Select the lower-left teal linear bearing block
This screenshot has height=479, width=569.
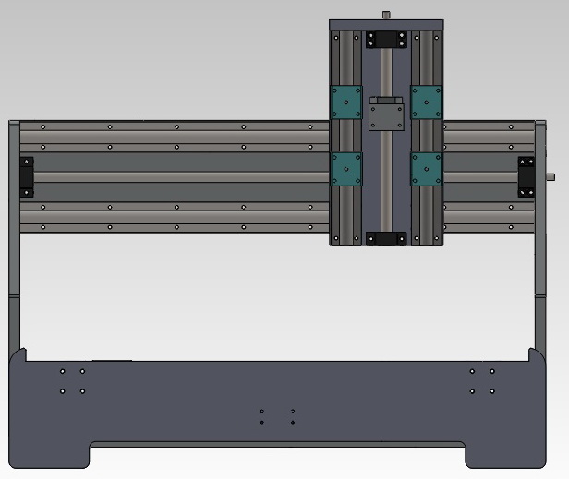click(x=345, y=169)
